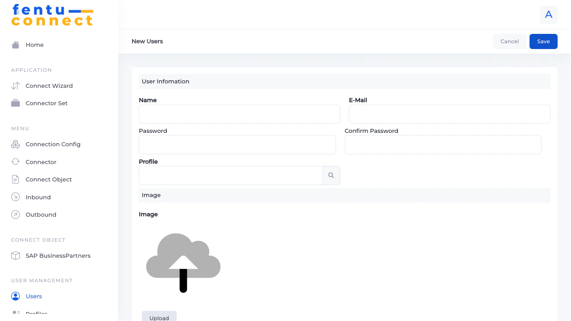Image resolution: width=571 pixels, height=321 pixels.
Task: Select the Connect Object document icon
Action: pos(15,179)
